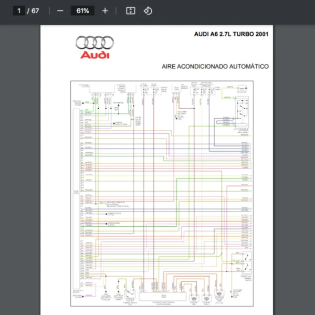The width and height of the screenshot is (315, 315).
Task: Click the fit to page icon
Action: (131, 10)
